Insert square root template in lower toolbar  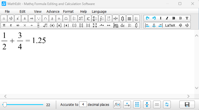pyautogui.click(x=45, y=25)
